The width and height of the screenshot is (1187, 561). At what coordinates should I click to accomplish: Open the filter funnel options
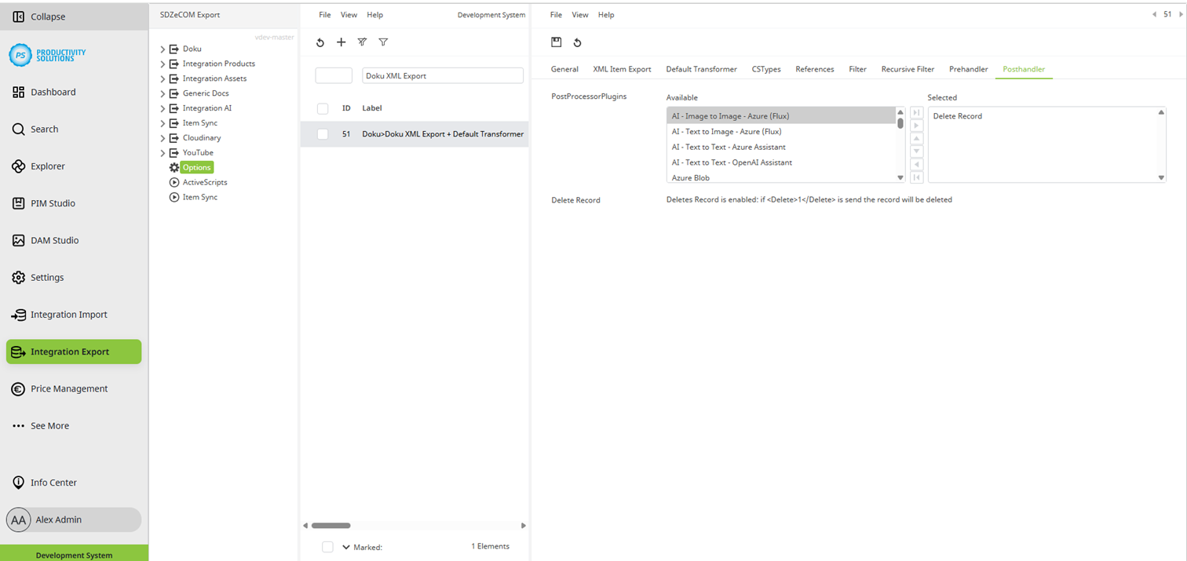point(383,42)
